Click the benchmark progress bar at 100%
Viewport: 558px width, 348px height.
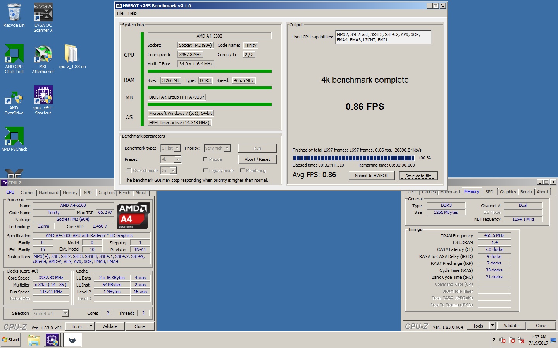(353, 158)
